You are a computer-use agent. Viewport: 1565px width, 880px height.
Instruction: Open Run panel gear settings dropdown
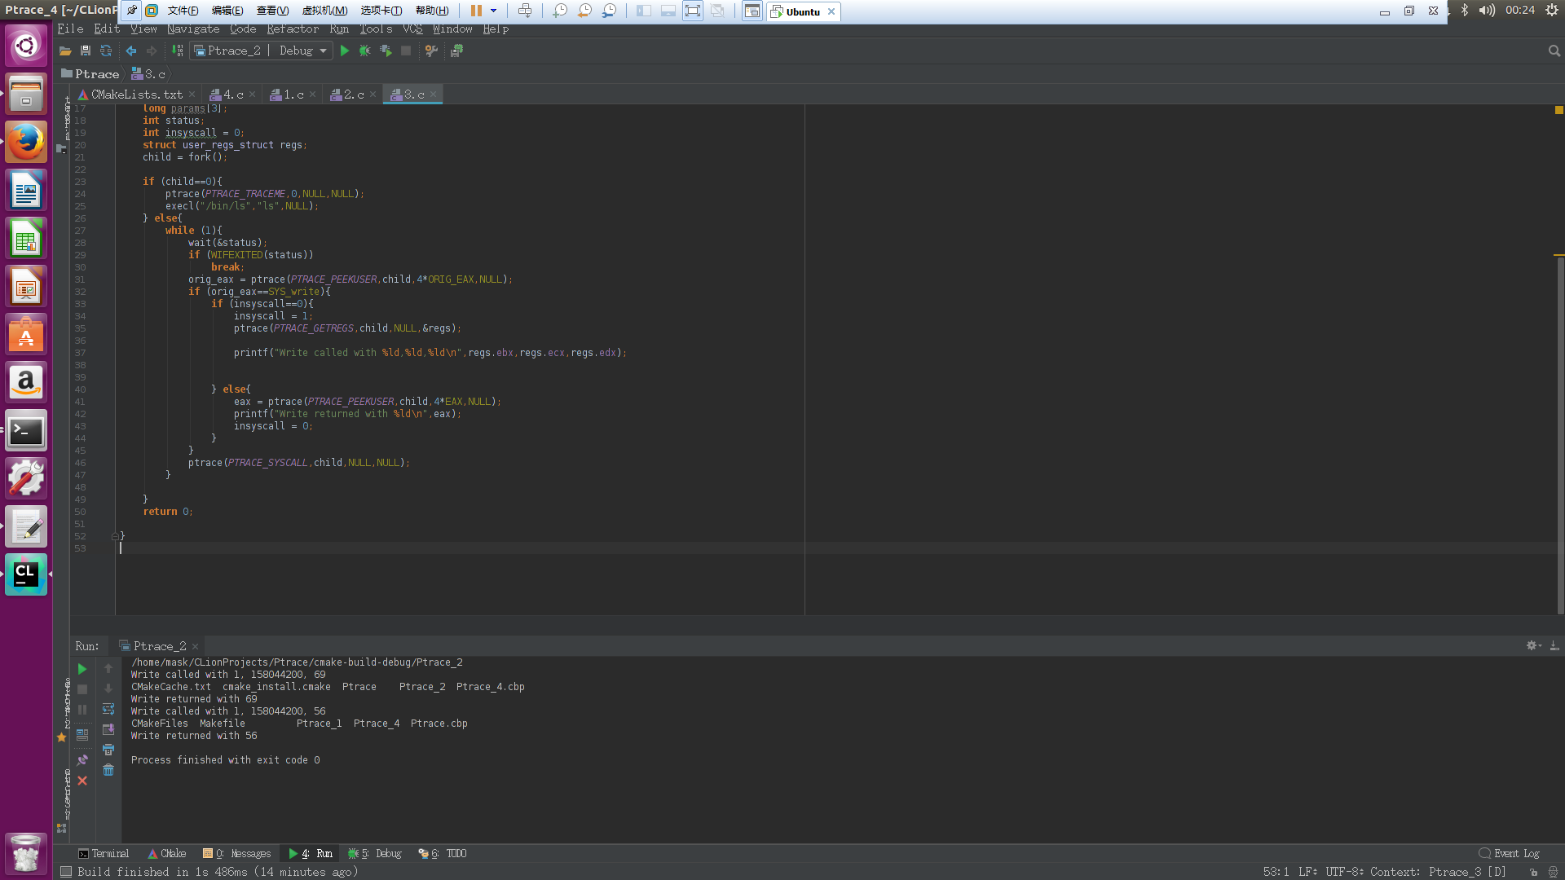coord(1533,645)
